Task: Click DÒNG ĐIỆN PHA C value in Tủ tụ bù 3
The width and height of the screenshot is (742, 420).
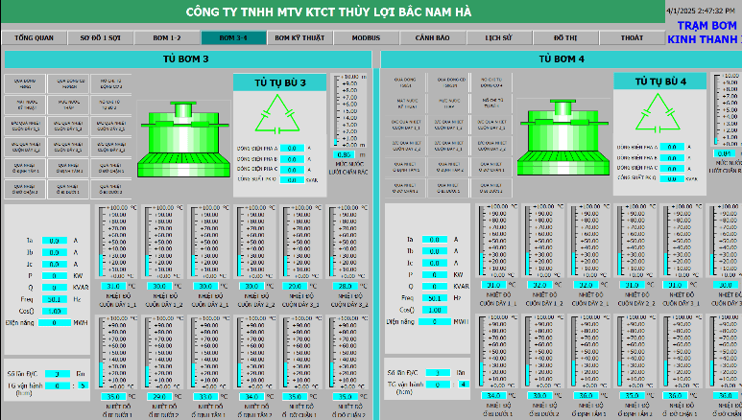Action: 292,170
